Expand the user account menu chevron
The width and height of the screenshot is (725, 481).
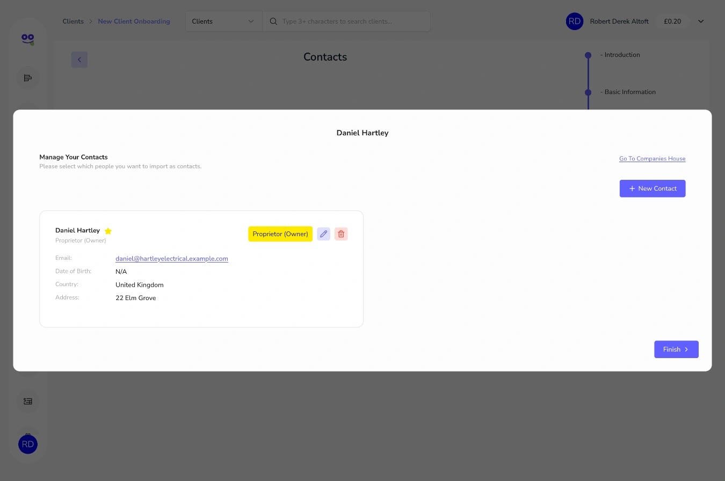[701, 21]
